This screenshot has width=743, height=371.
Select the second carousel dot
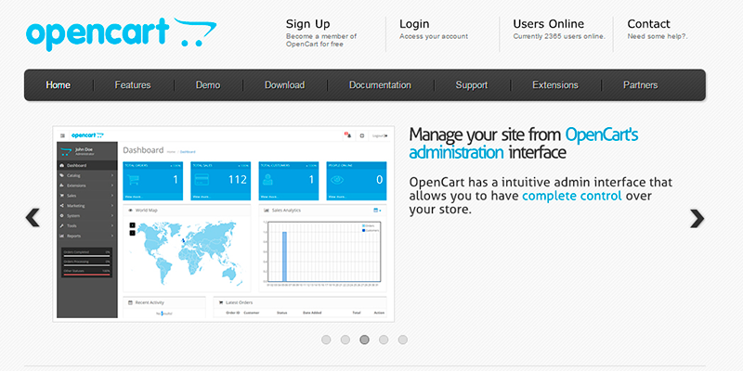[x=345, y=340]
